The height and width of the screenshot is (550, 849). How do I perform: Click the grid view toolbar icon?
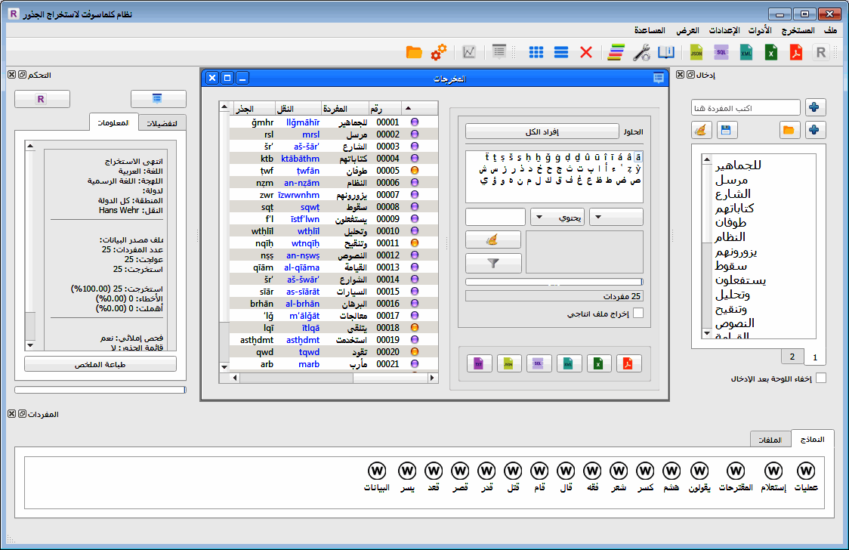(x=536, y=53)
